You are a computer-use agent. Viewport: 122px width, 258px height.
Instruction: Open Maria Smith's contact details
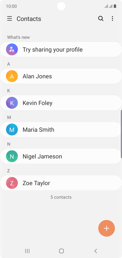point(61,130)
